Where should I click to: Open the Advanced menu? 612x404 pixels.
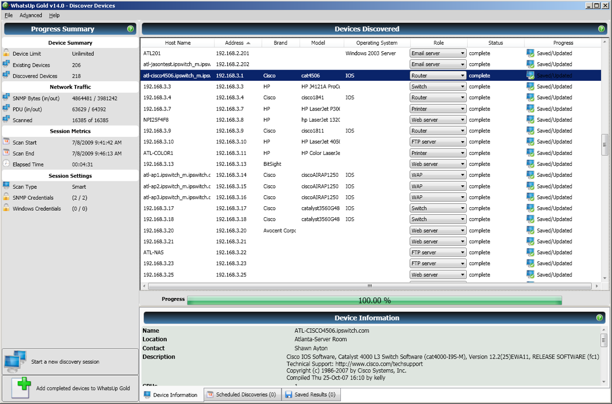click(31, 15)
